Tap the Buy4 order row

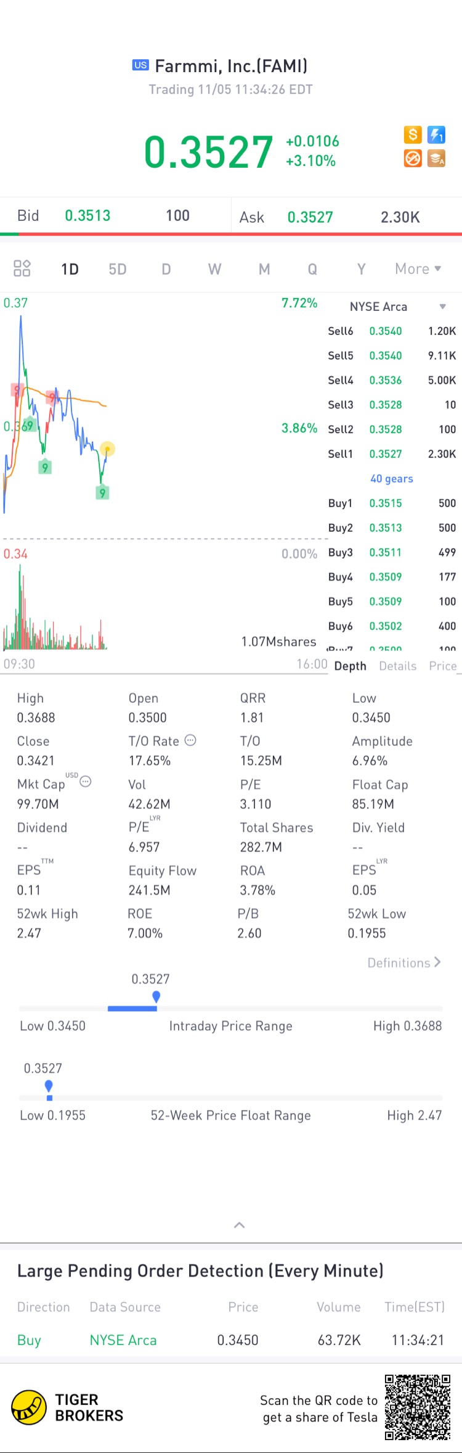coord(392,577)
